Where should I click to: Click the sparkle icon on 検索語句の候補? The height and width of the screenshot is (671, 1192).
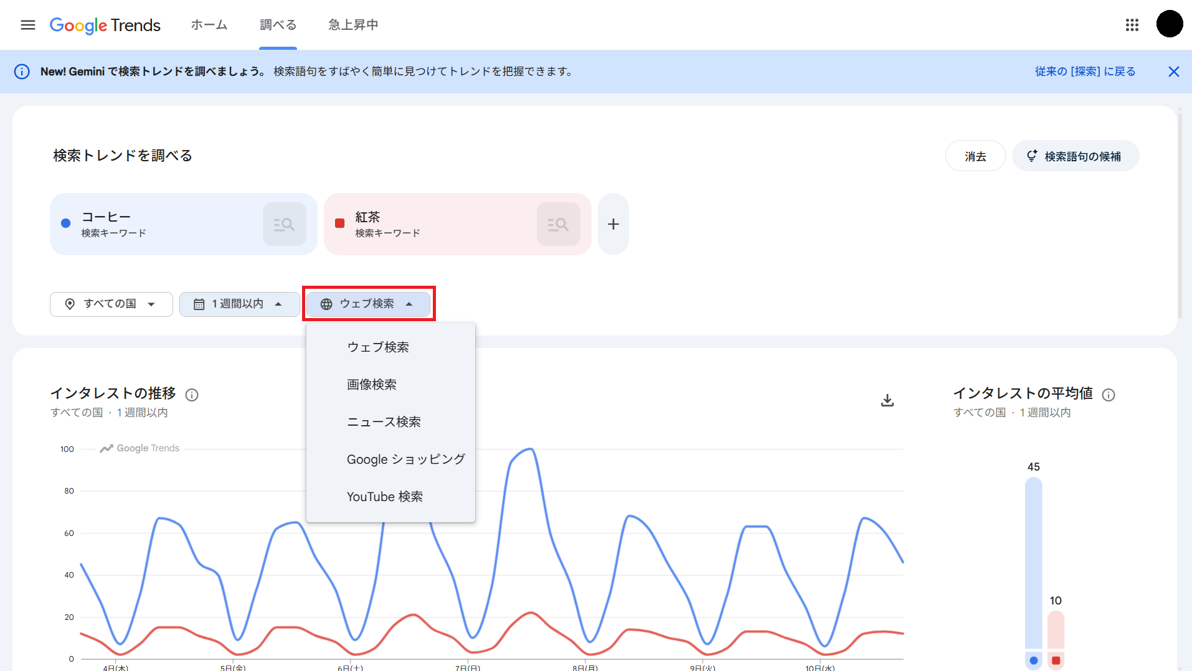[x=1032, y=156]
